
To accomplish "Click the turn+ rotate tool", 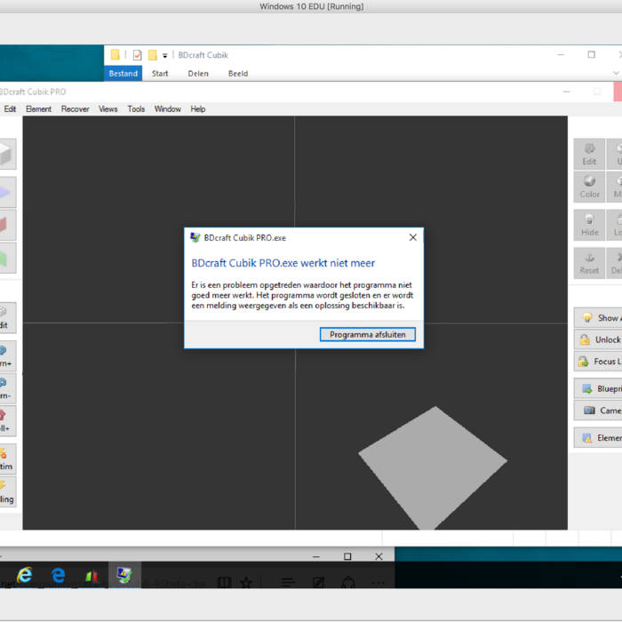I will click(7, 355).
